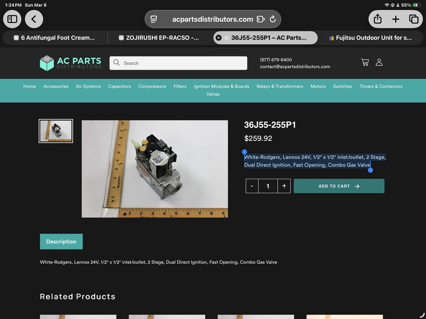Viewport: 426px width, 319px height.
Task: Open Relays & Transformers category
Action: click(280, 86)
